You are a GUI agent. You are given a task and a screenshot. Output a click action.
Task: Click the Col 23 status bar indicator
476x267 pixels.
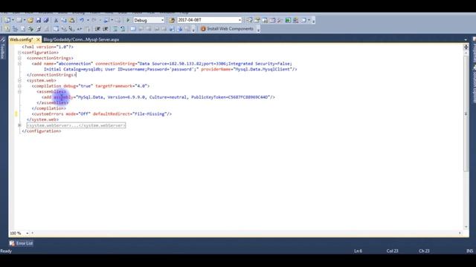coord(392,251)
